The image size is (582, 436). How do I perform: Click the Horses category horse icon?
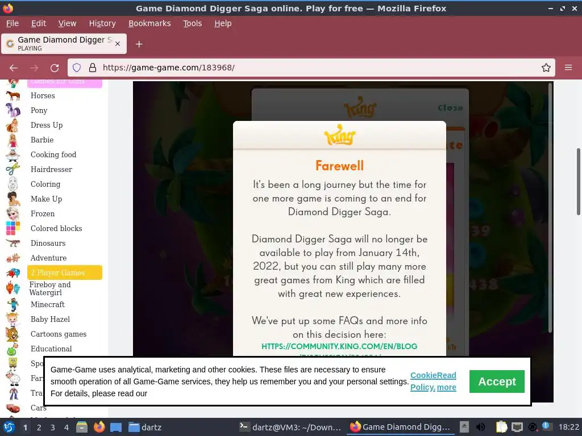[13, 95]
